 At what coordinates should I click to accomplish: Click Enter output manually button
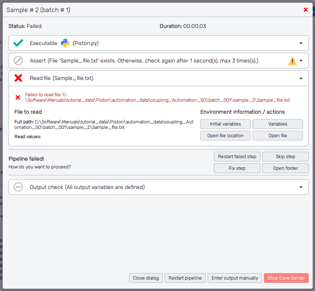click(235, 278)
